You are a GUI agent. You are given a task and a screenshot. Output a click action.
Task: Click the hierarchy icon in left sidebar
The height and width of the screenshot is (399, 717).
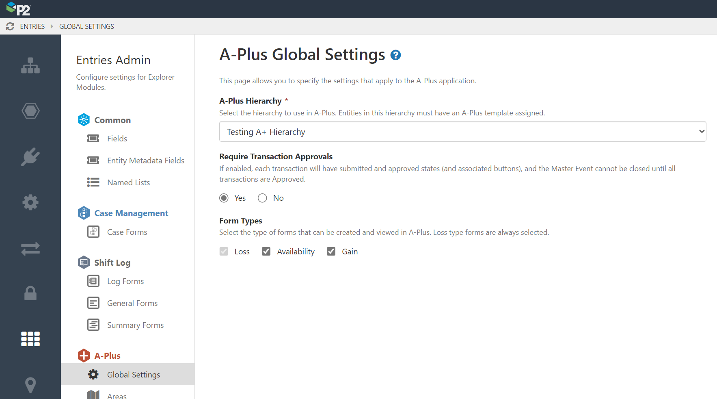(30, 65)
